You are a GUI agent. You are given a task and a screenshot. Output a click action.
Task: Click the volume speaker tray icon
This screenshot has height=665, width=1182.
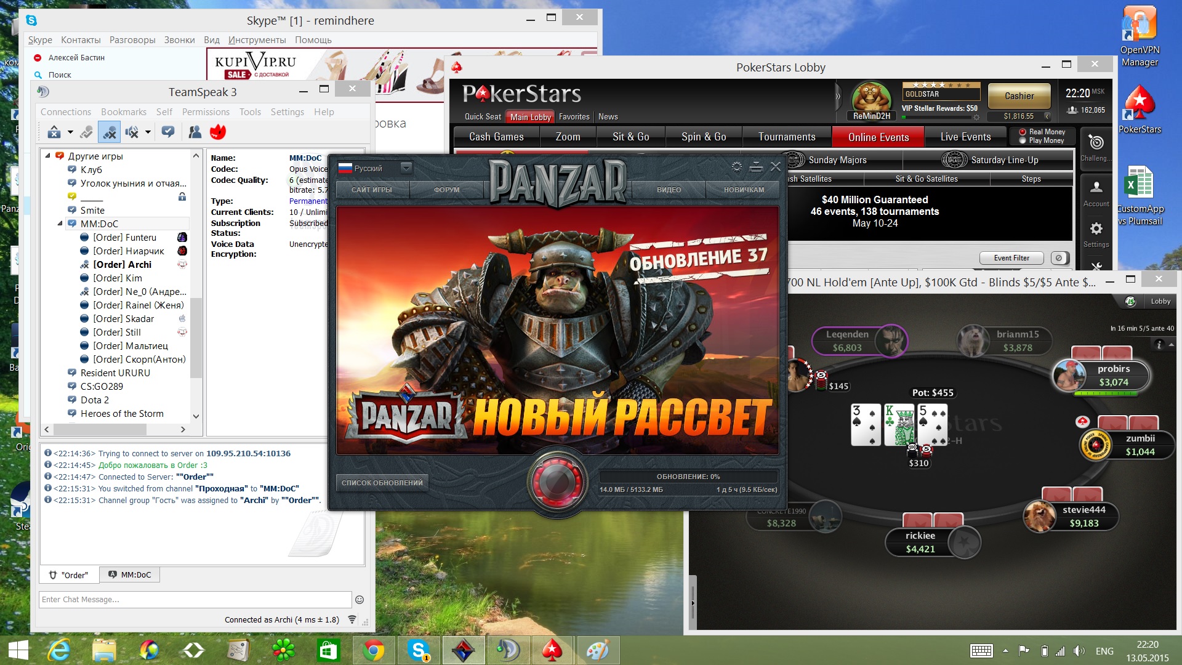pos(1079,651)
